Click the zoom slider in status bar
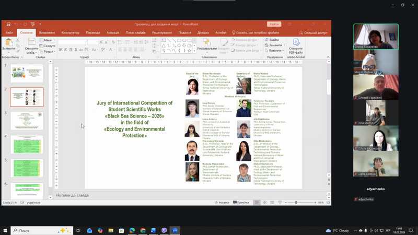The image size is (418, 235). pyautogui.click(x=296, y=203)
